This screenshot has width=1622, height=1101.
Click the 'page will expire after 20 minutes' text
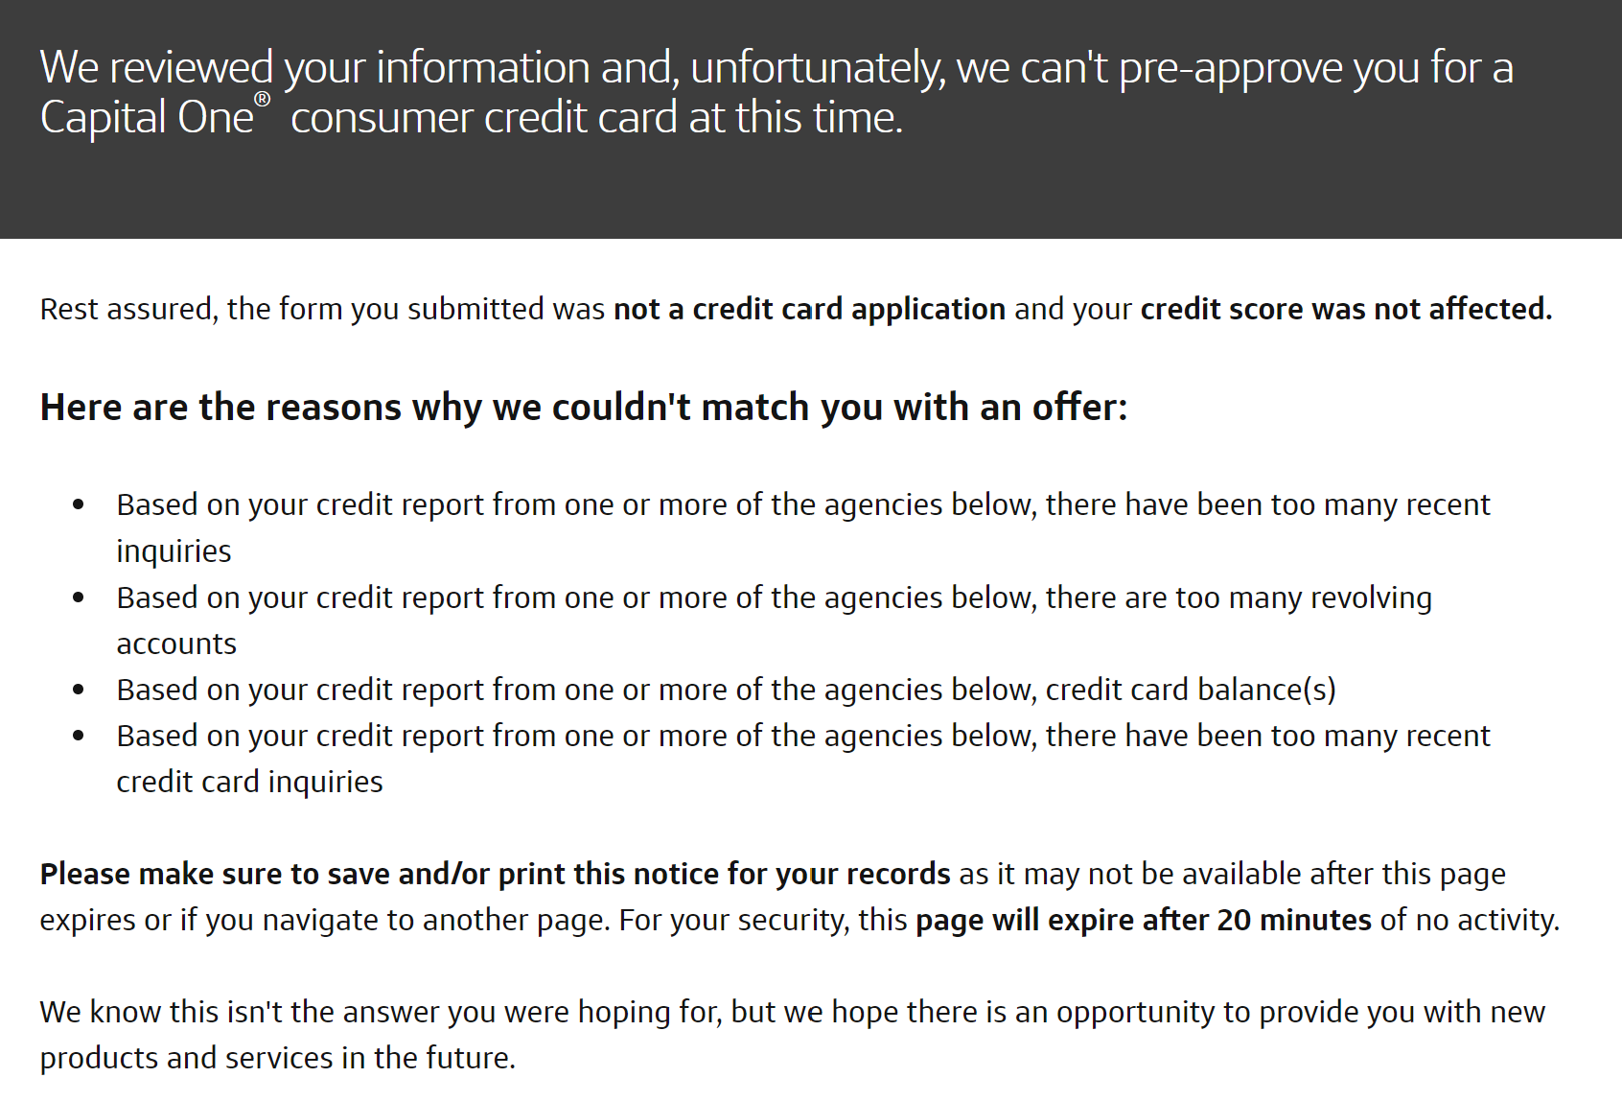[x=1144, y=920]
